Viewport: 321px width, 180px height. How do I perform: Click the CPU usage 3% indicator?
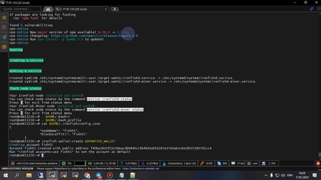(x=67, y=163)
